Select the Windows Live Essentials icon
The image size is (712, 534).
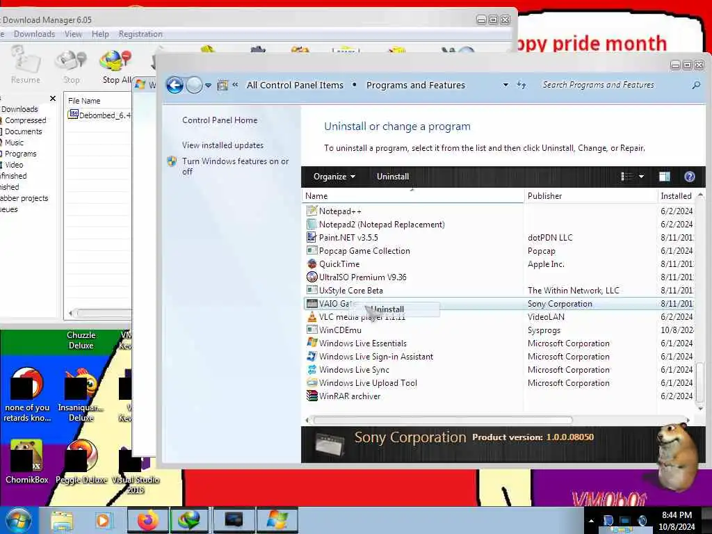(312, 343)
